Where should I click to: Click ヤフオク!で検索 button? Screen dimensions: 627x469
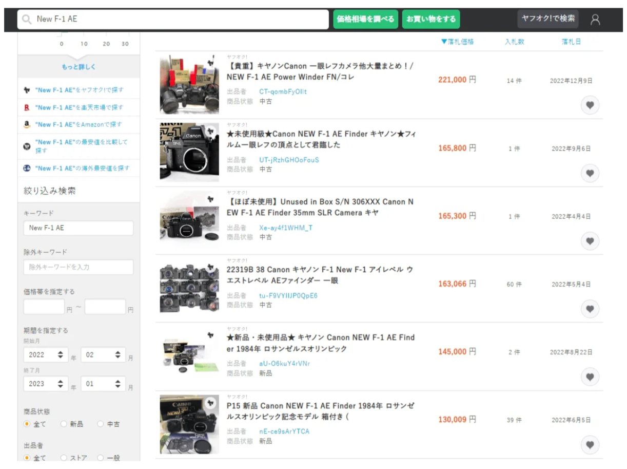(548, 18)
